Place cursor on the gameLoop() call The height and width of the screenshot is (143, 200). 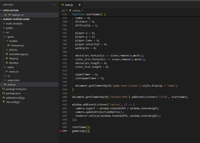click(80, 131)
